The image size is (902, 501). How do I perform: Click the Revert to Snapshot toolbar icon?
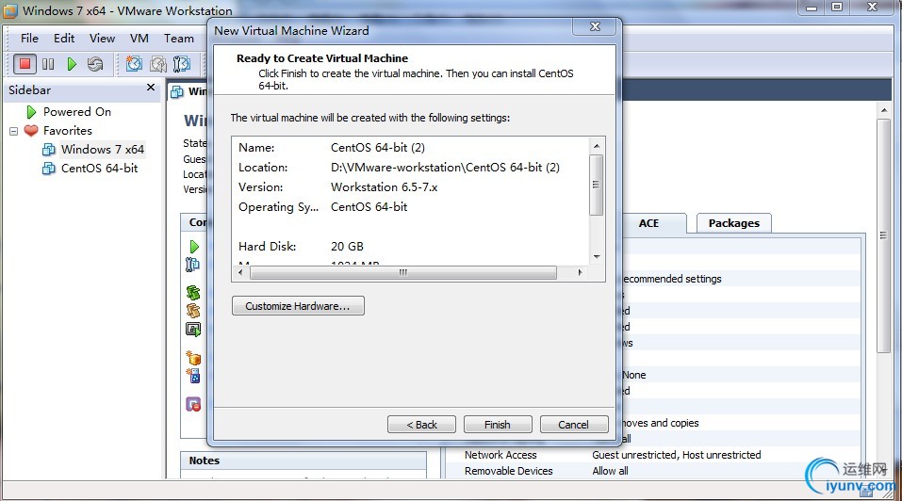pyautogui.click(x=157, y=64)
